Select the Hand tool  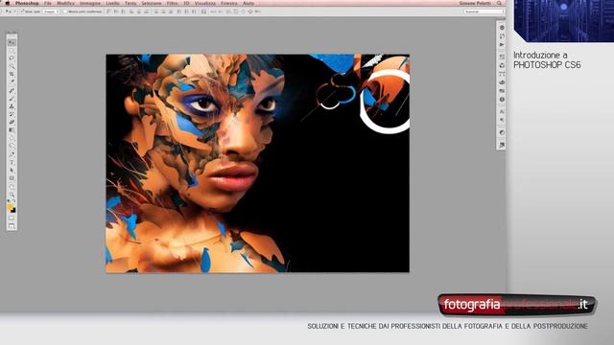[x=12, y=187]
